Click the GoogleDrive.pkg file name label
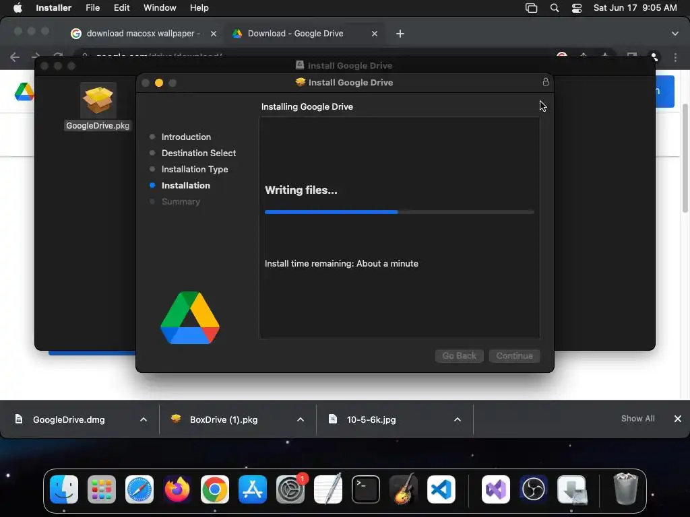690x517 pixels. (x=98, y=126)
